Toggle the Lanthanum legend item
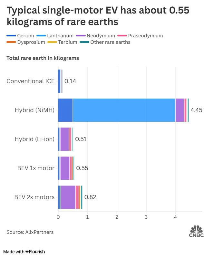 [55, 36]
